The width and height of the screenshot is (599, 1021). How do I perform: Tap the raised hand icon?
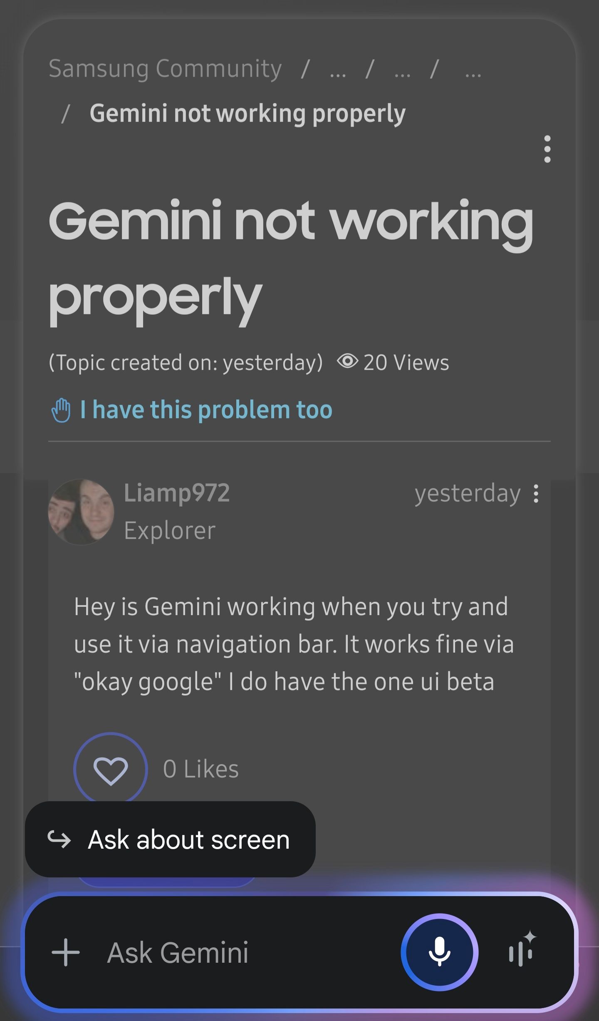coord(61,410)
